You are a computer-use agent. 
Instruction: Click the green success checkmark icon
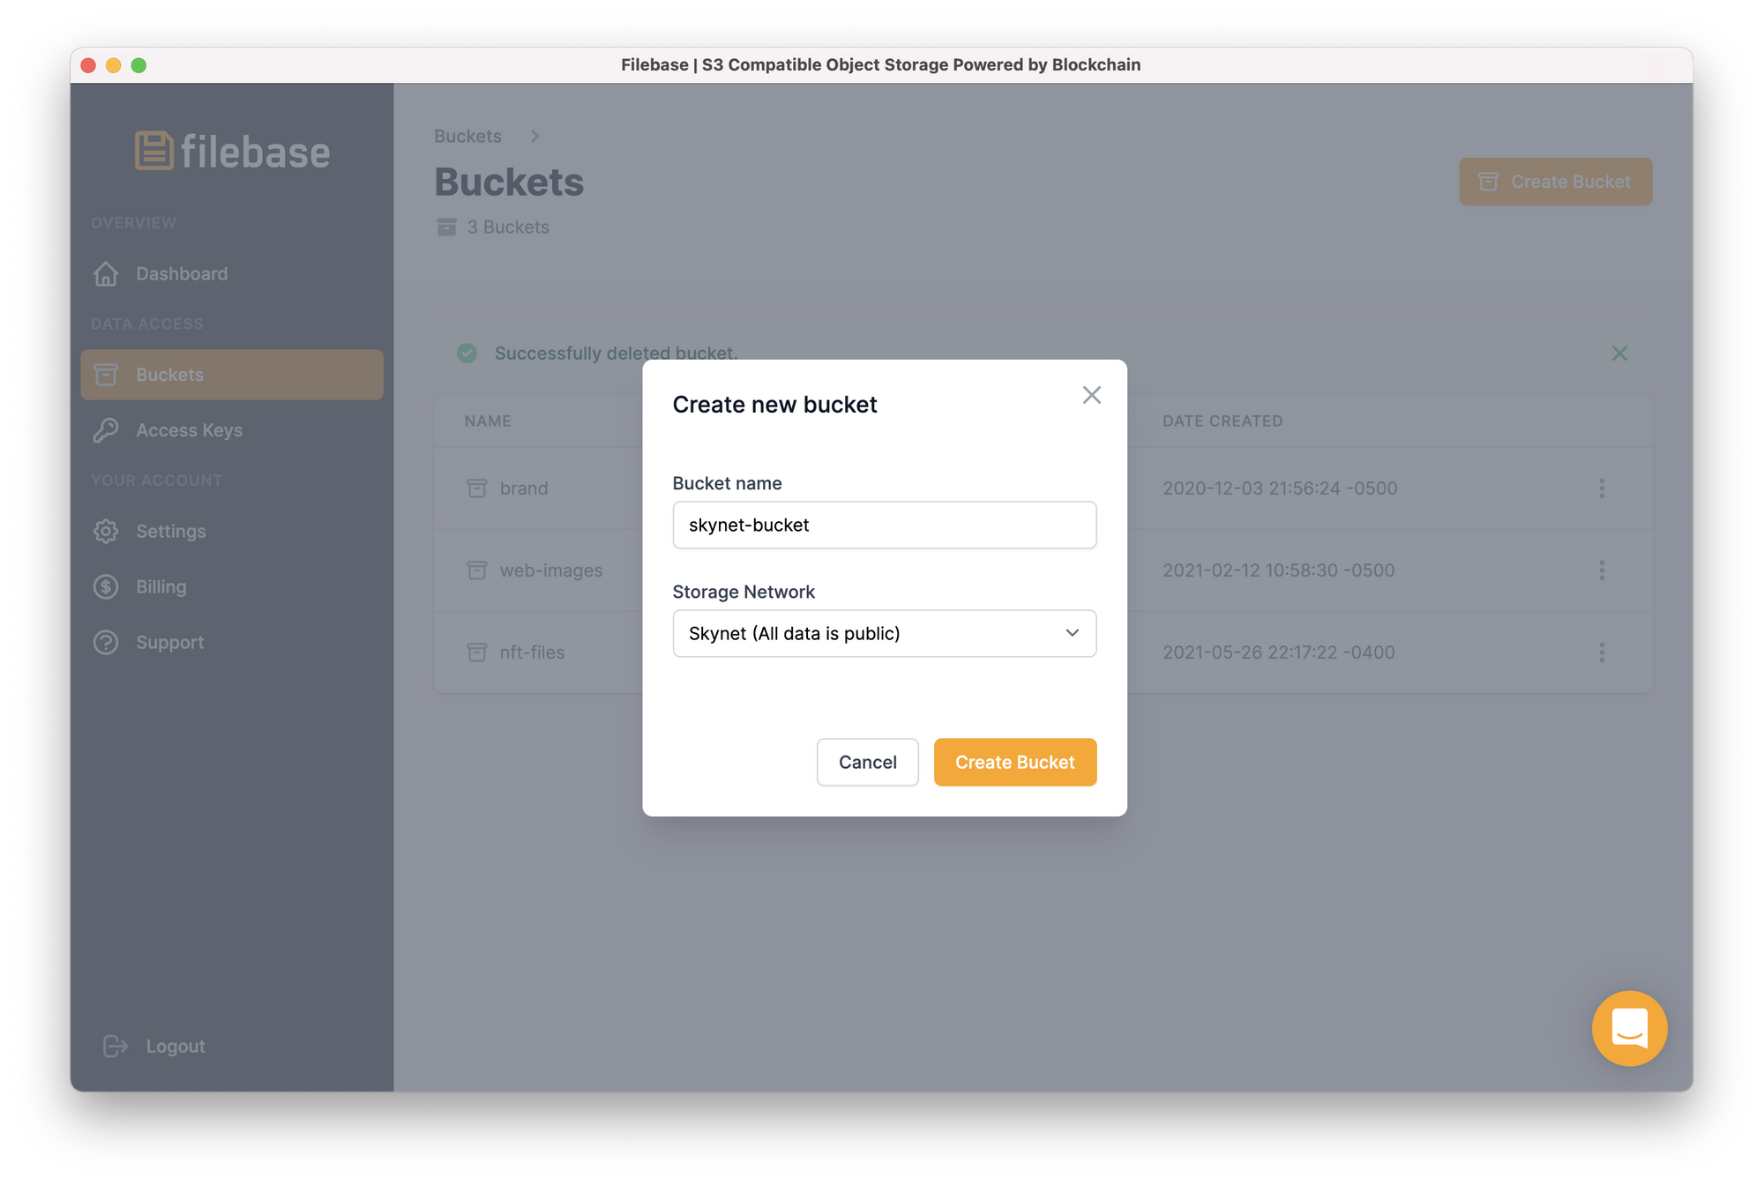467,354
